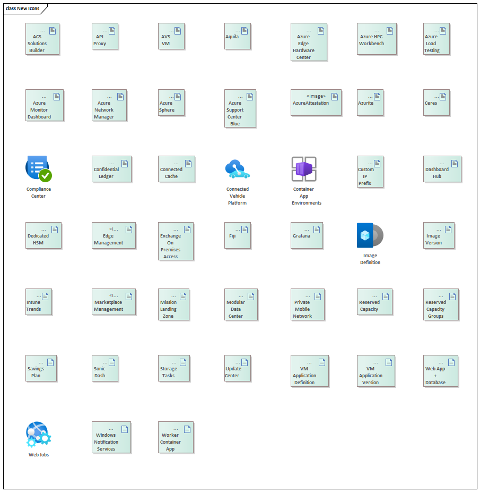Select the AVS VM element
480x492 pixels.
point(171,36)
